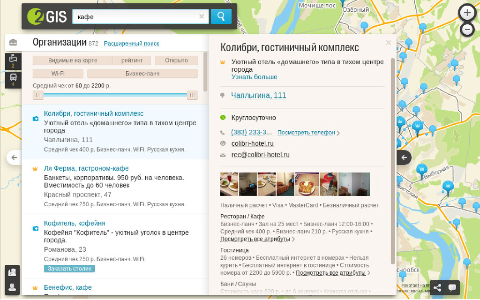Open the Колибри, гостиничный комплекс listing title

click(94, 113)
